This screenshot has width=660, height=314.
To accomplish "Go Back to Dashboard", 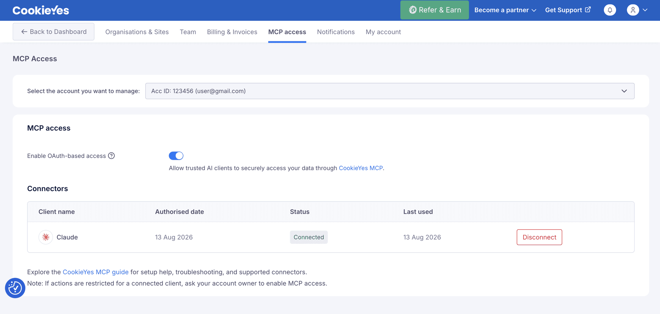I will coord(54,32).
